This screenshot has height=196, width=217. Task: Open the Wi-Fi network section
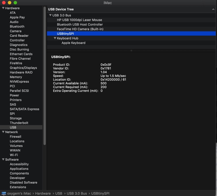(x=14, y=155)
